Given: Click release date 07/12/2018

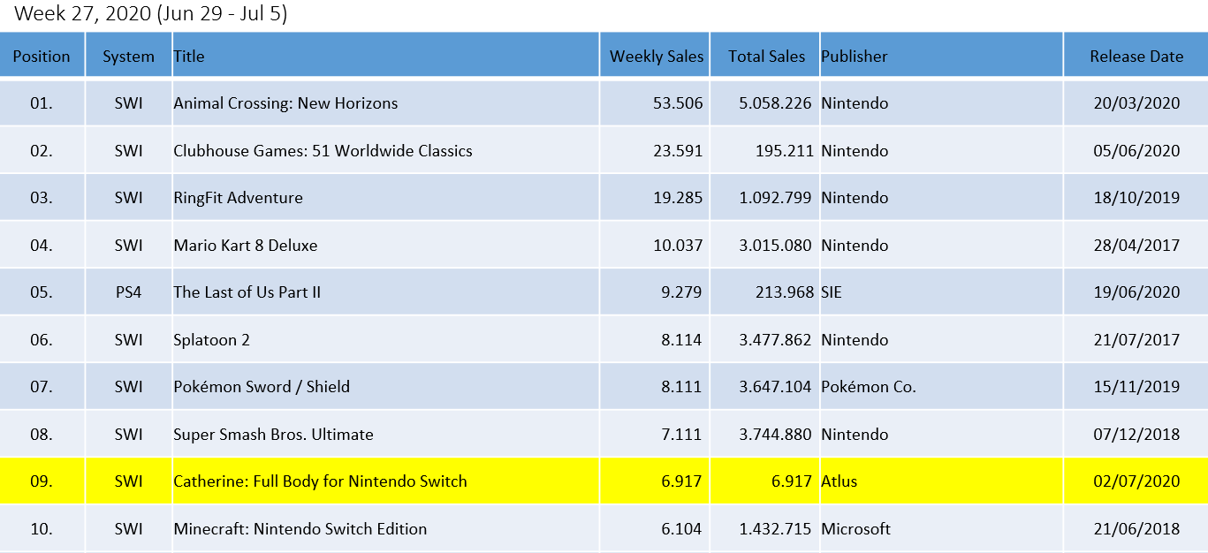Looking at the screenshot, I should [1136, 435].
